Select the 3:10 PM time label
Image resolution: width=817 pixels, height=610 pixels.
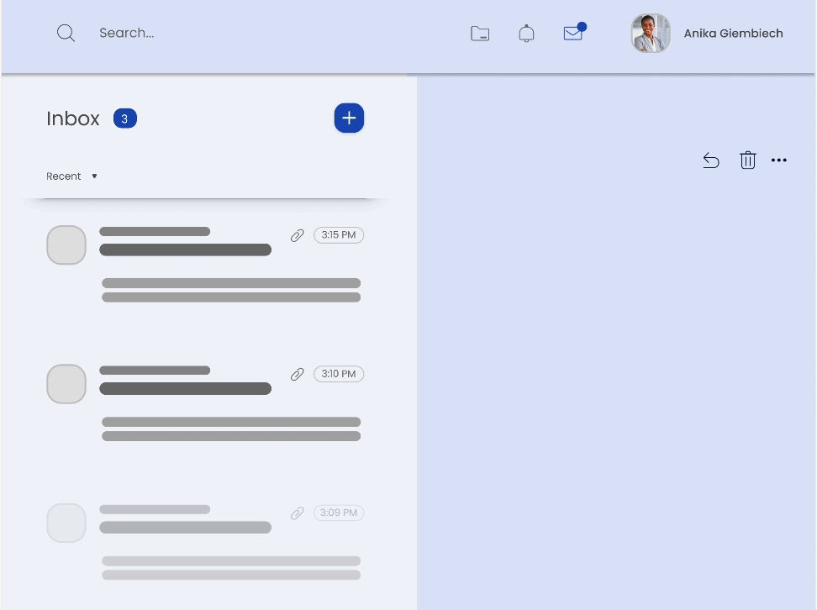[339, 374]
